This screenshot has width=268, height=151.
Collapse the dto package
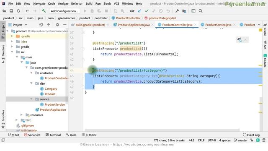point(31,83)
